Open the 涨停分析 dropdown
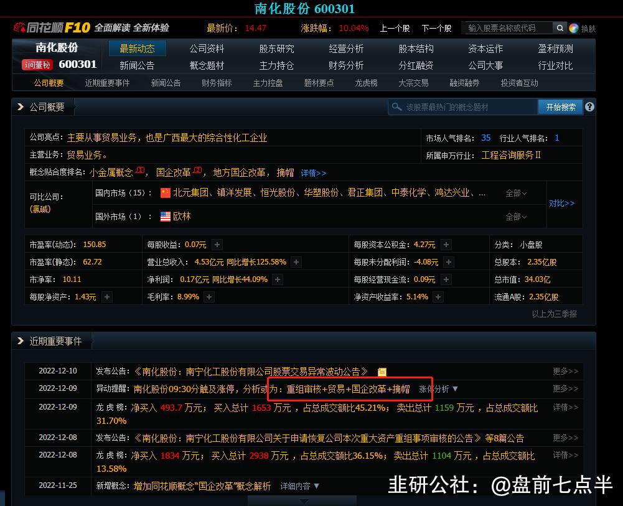The image size is (623, 506). coord(438,389)
